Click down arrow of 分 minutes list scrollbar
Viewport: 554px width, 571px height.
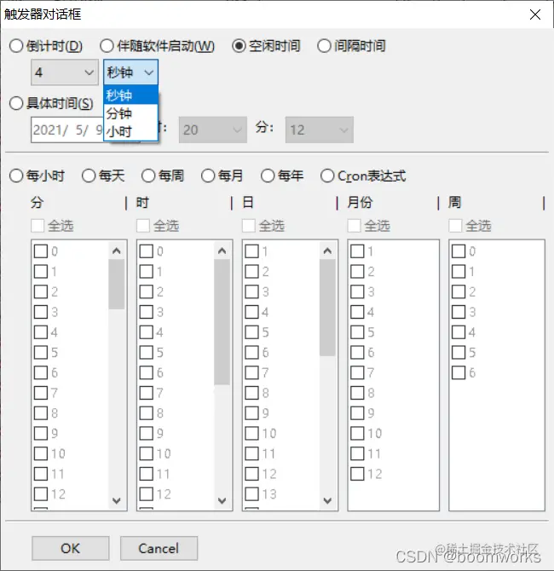(117, 500)
